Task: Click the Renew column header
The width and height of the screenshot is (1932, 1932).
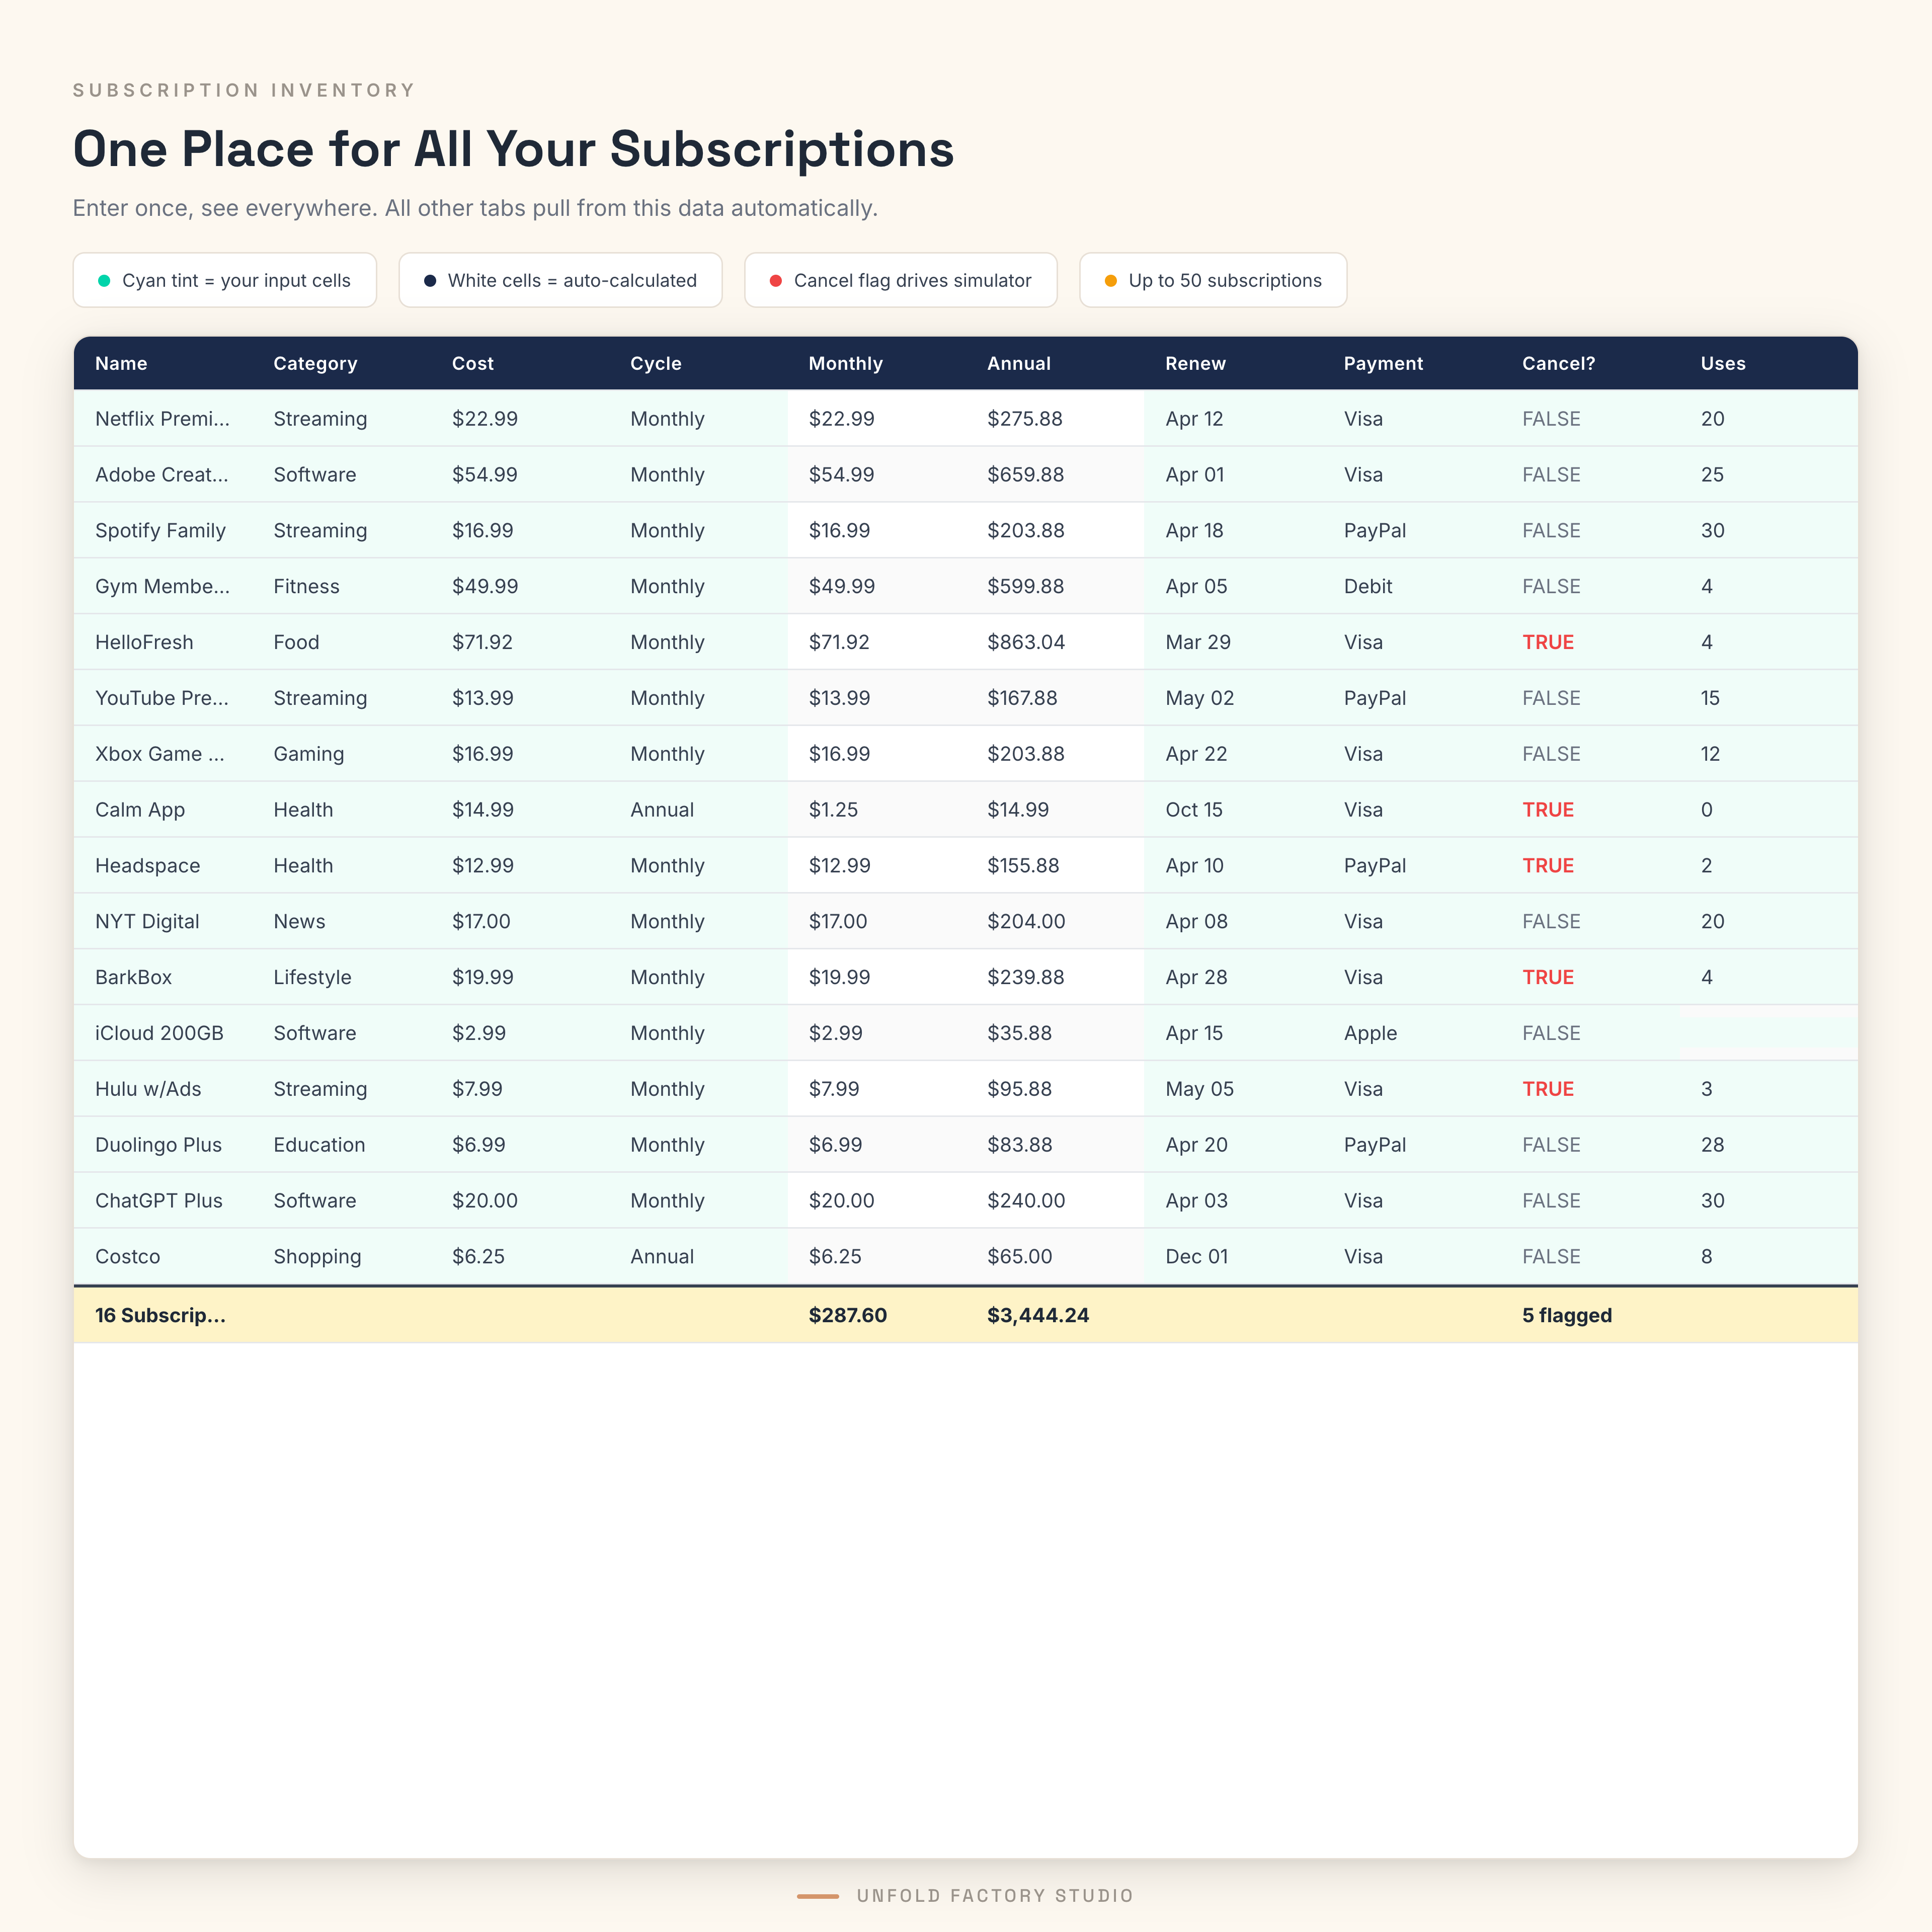Action: [x=1195, y=364]
